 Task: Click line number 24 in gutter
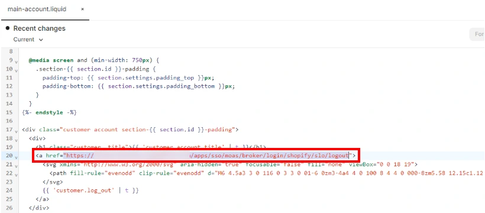tap(9, 191)
